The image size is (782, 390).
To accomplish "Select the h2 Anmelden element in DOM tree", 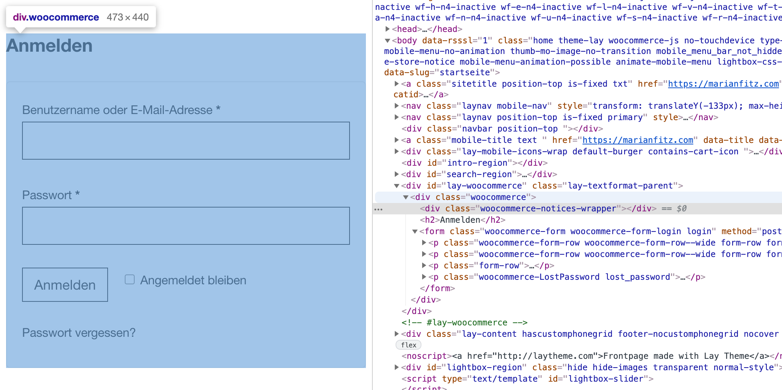I will (x=463, y=220).
